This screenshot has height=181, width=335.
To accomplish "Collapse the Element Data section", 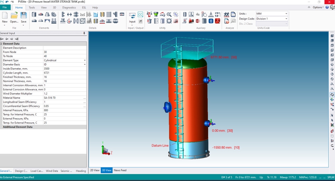I will [x=1, y=44].
